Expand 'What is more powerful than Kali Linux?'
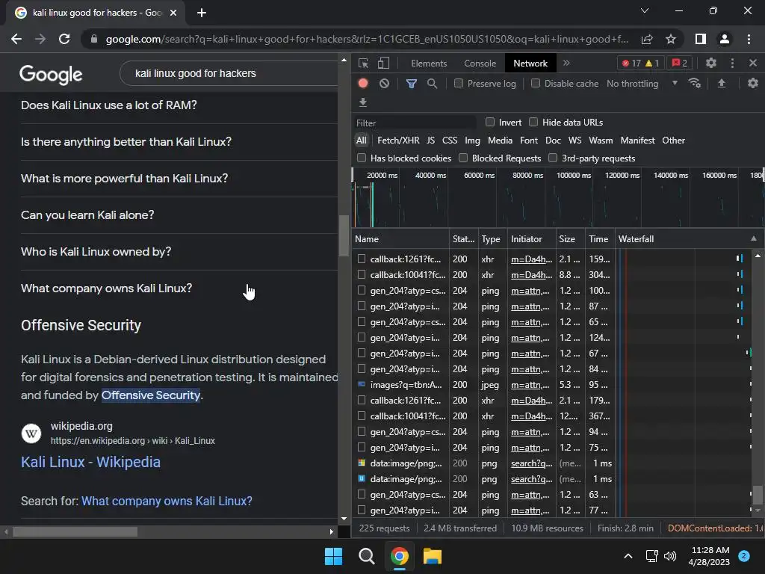Image resolution: width=765 pixels, height=574 pixels. click(179, 179)
